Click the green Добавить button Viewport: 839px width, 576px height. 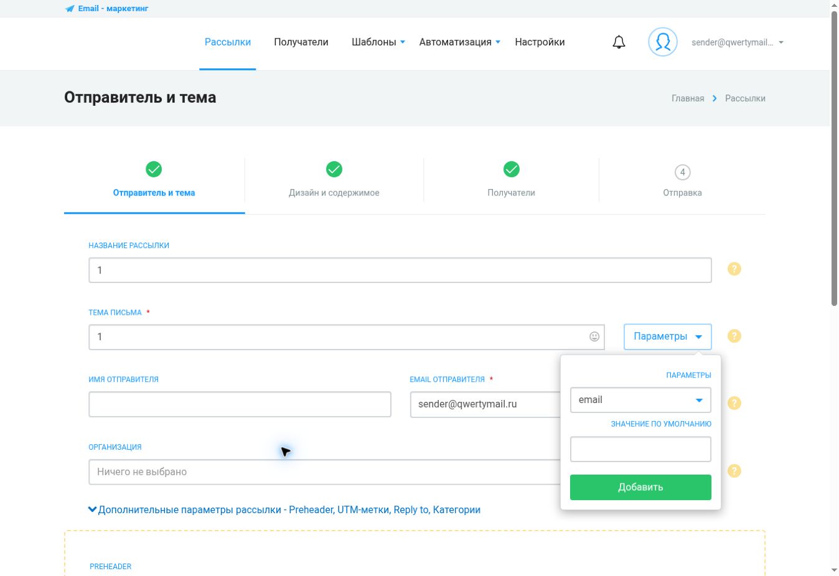pos(640,487)
